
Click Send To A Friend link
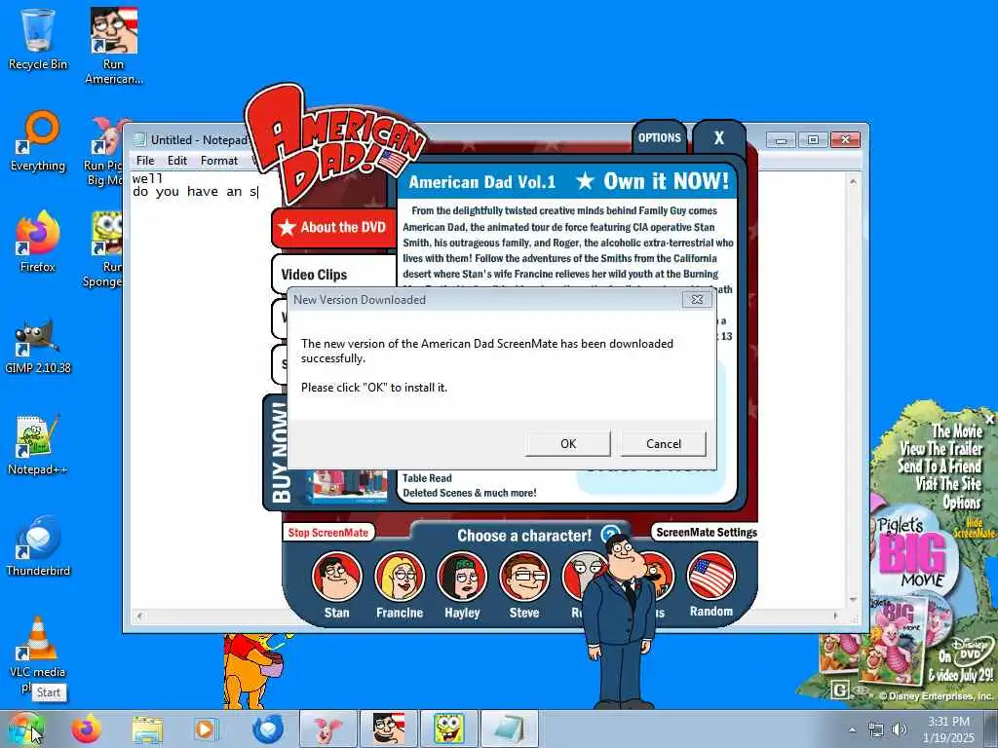point(940,466)
